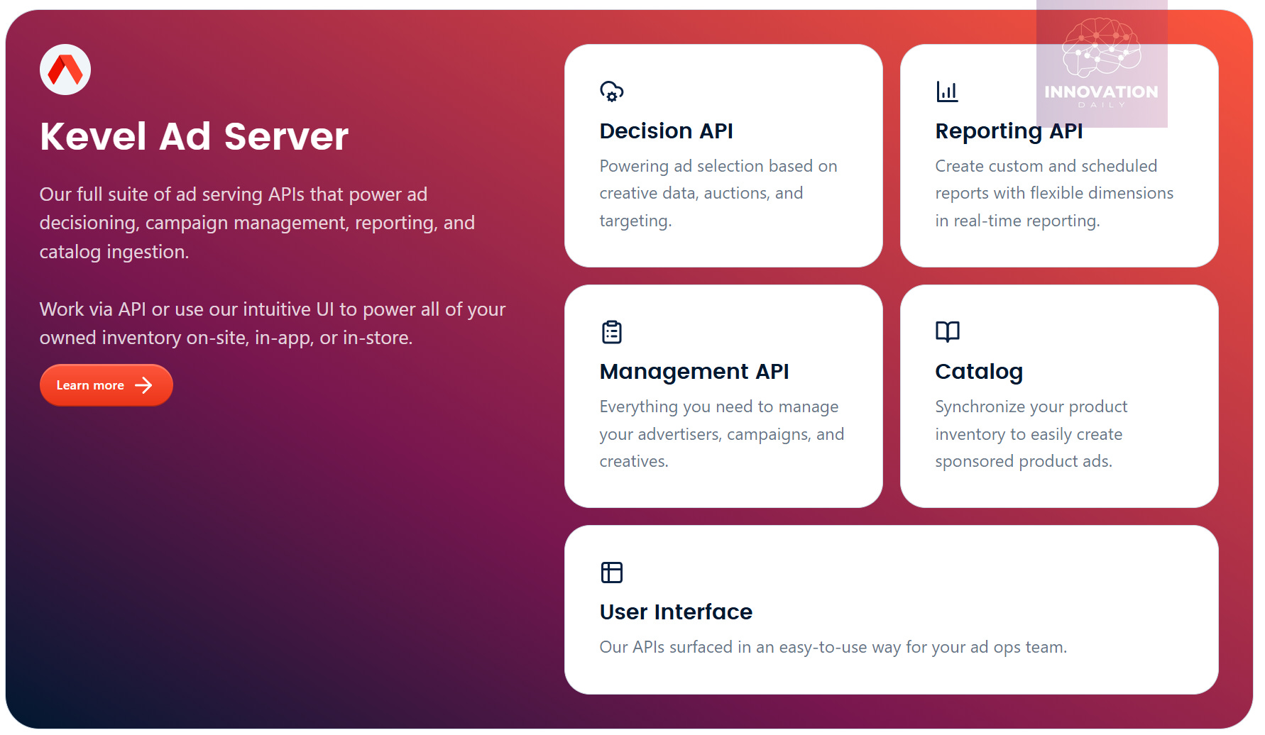Click the Kevel logo icon
Image resolution: width=1265 pixels, height=735 pixels.
tap(65, 70)
